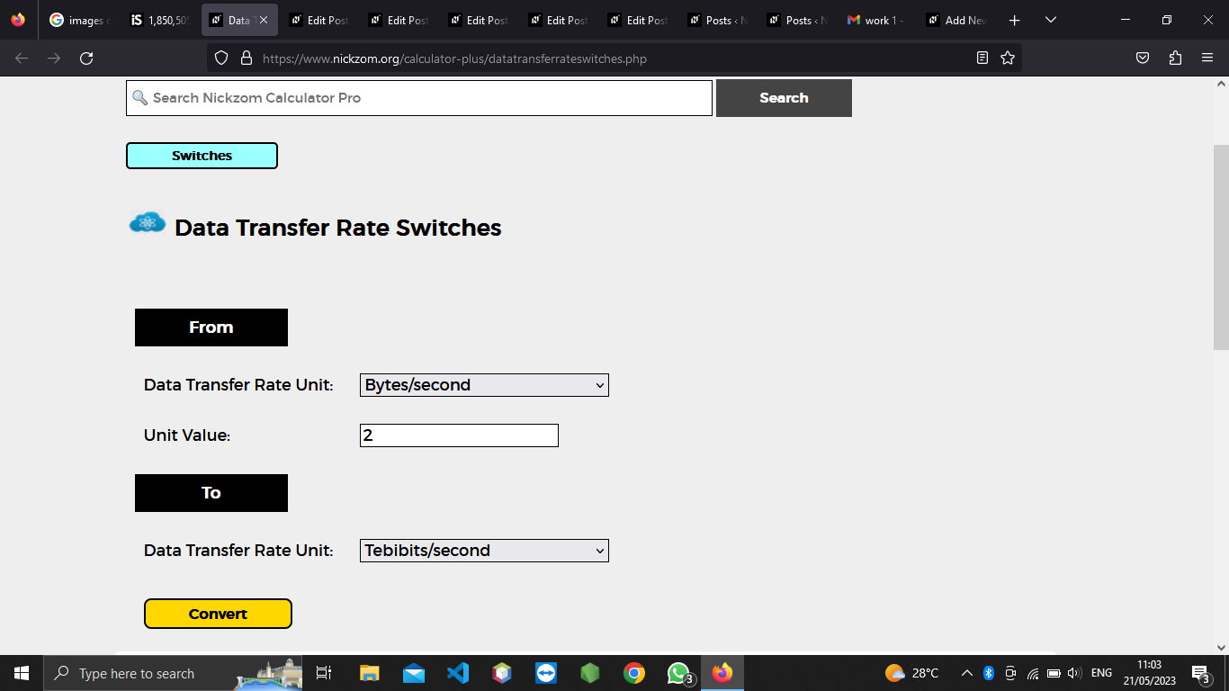Open Visual Studio Code from taskbar

click(458, 673)
